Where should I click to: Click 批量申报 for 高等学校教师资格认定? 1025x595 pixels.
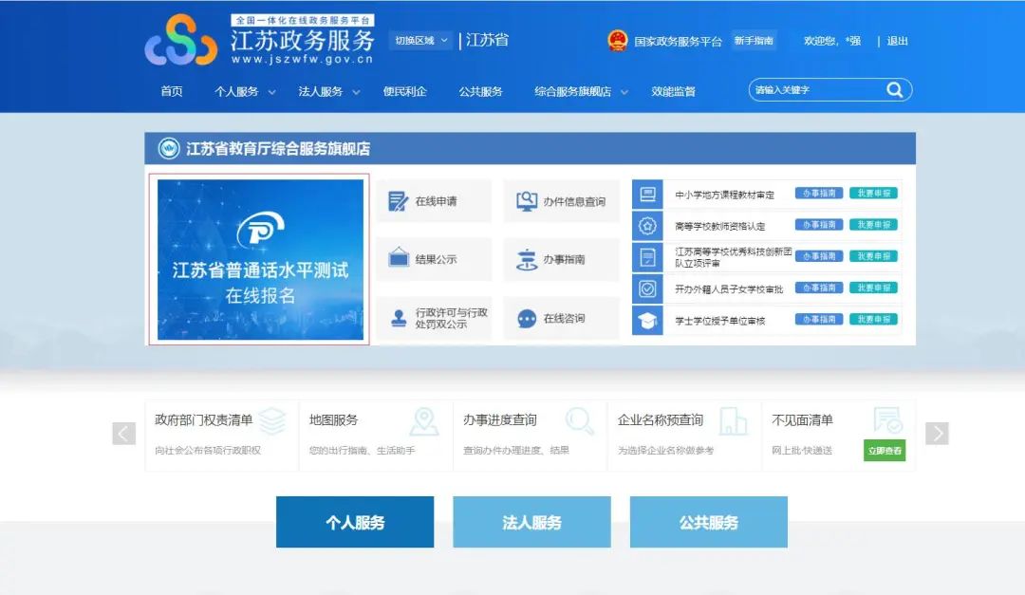click(x=873, y=225)
